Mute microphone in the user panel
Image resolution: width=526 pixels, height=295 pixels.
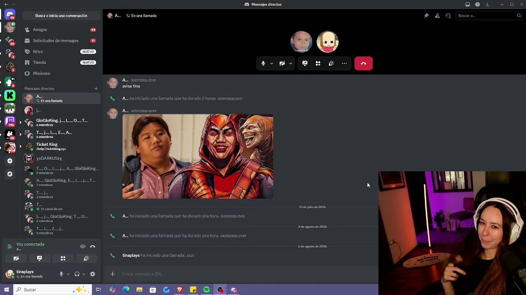click(x=61, y=274)
